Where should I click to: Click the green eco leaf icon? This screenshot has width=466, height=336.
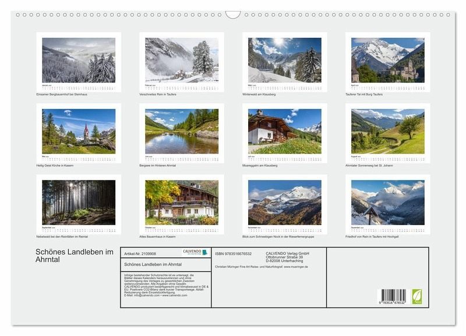pos(417,296)
